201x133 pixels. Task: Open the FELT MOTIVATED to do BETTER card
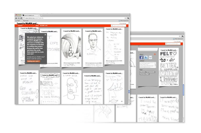coord(169,67)
